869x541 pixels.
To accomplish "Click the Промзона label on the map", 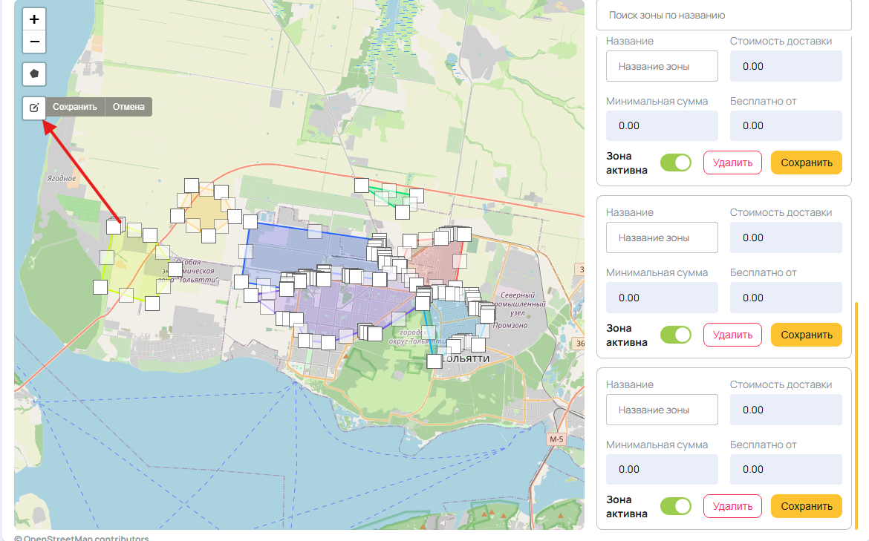I will coord(510,325).
